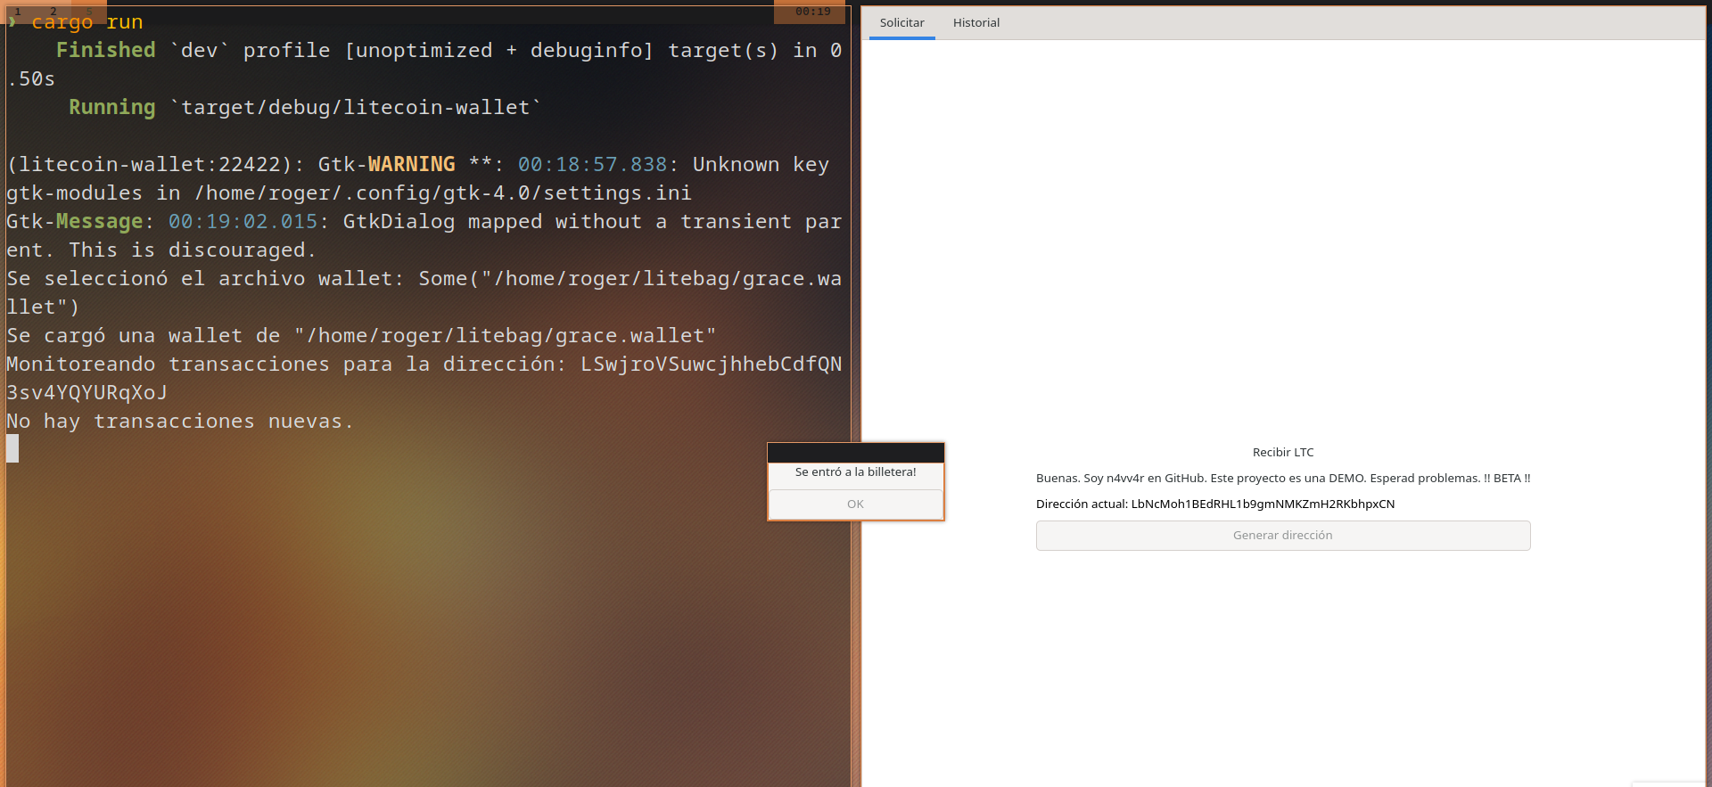Click the 00:18:57.838 timestamp in terminal
The image size is (1712, 787).
(592, 165)
